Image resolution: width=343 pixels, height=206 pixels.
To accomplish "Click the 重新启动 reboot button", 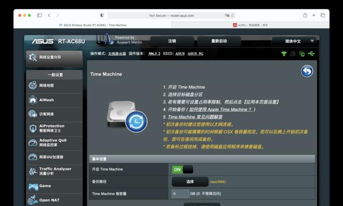I will [x=219, y=41].
